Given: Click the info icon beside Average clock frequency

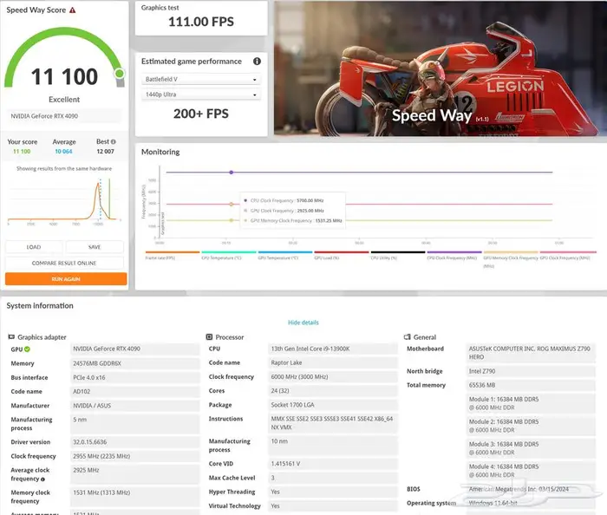Looking at the screenshot, I should (x=42, y=479).
